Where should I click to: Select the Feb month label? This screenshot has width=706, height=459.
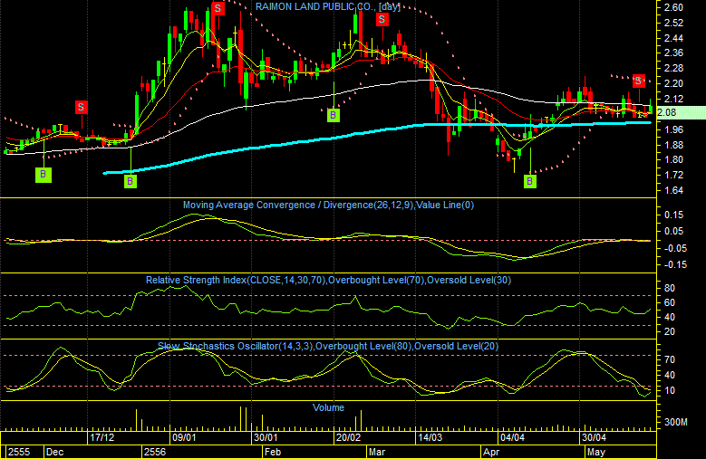coord(273,452)
